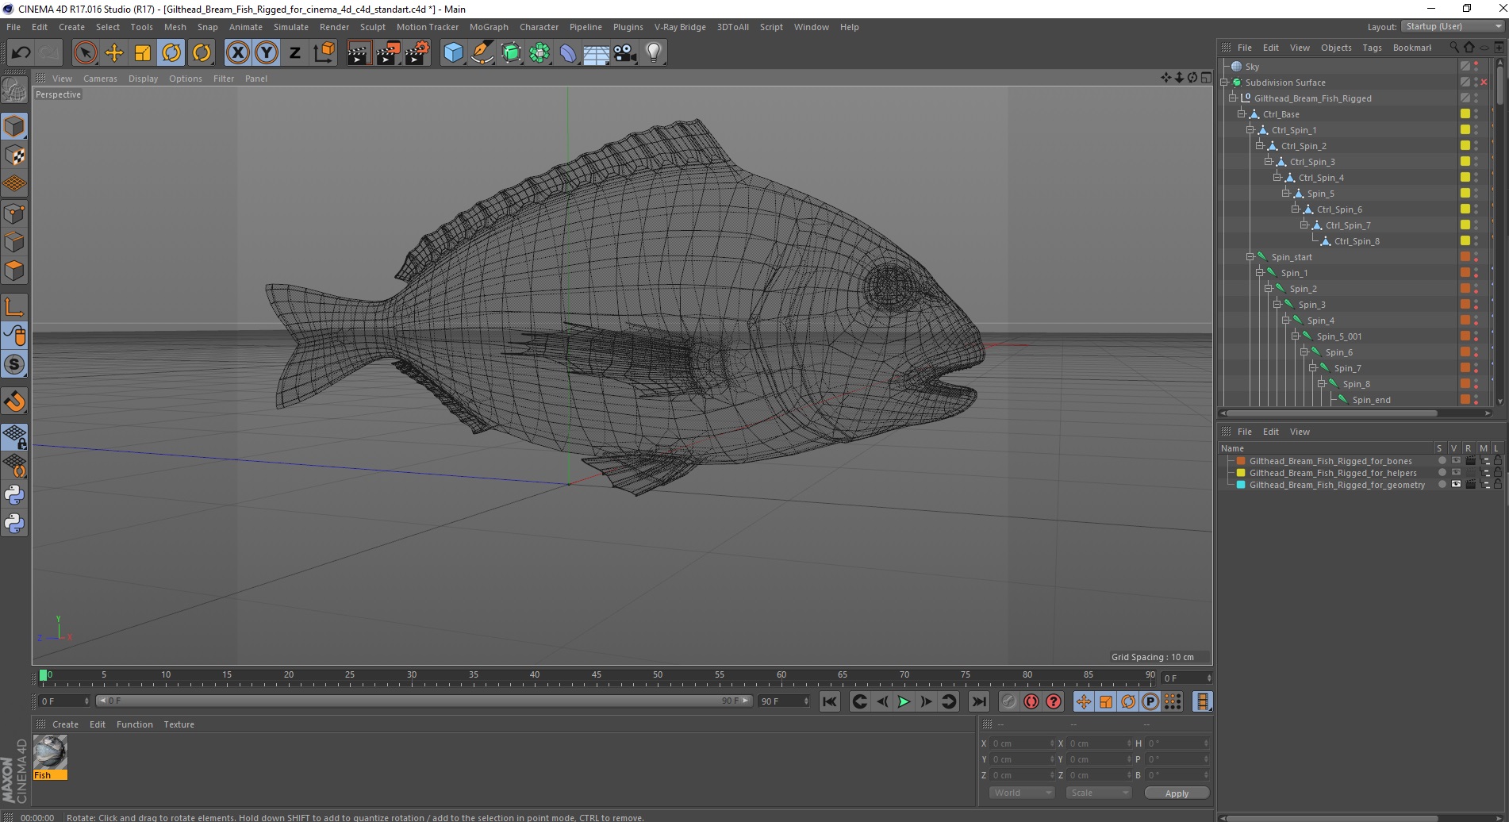
Task: Click the Camera object icon
Action: pos(625,53)
